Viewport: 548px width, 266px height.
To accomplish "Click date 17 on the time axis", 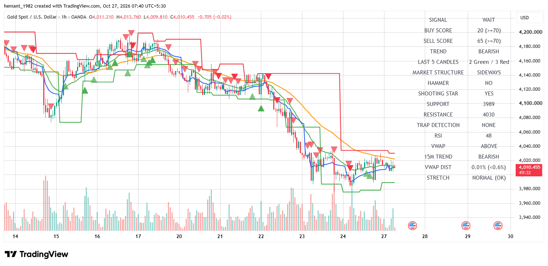I will click(138, 236).
